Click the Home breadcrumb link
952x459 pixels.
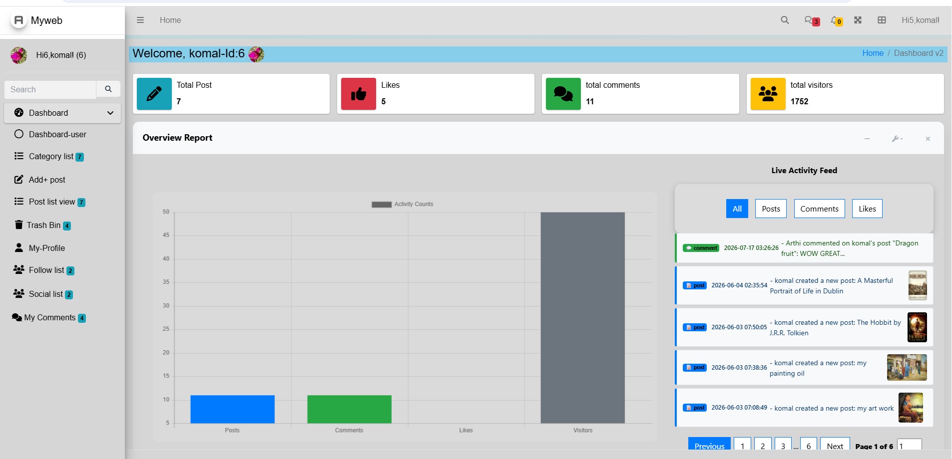(873, 53)
